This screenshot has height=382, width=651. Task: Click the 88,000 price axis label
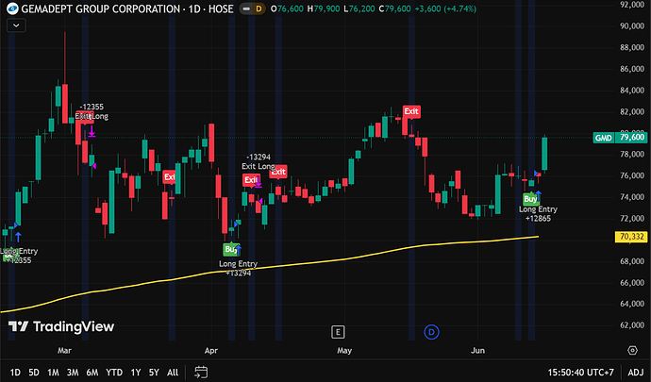(x=632, y=47)
